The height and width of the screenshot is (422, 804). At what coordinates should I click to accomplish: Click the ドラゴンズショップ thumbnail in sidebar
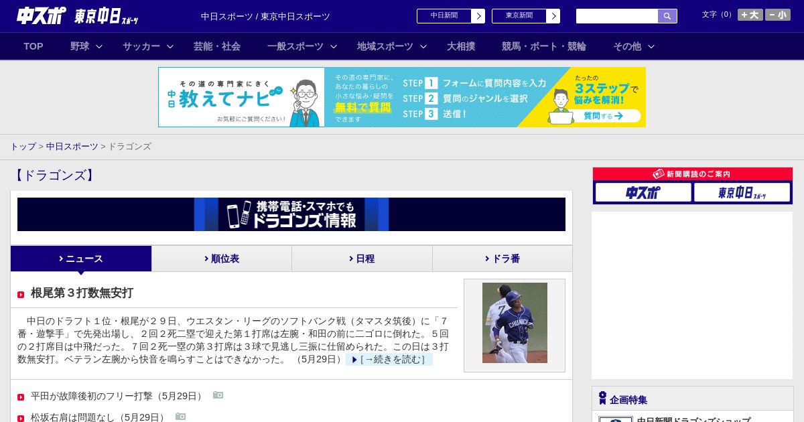(616, 419)
